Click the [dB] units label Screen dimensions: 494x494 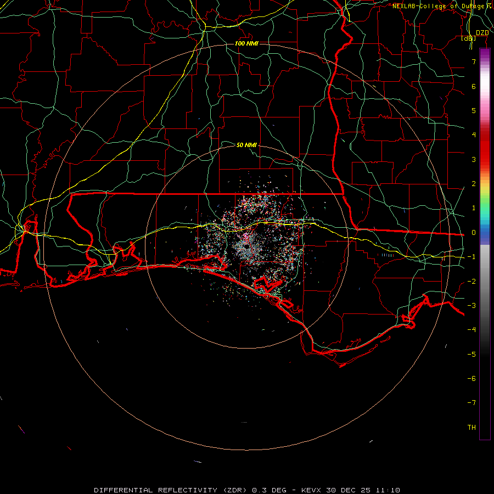point(469,38)
